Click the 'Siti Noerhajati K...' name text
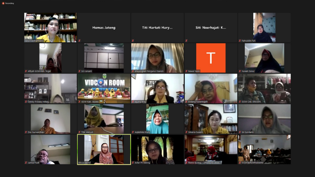The image size is (315, 177). [211, 28]
